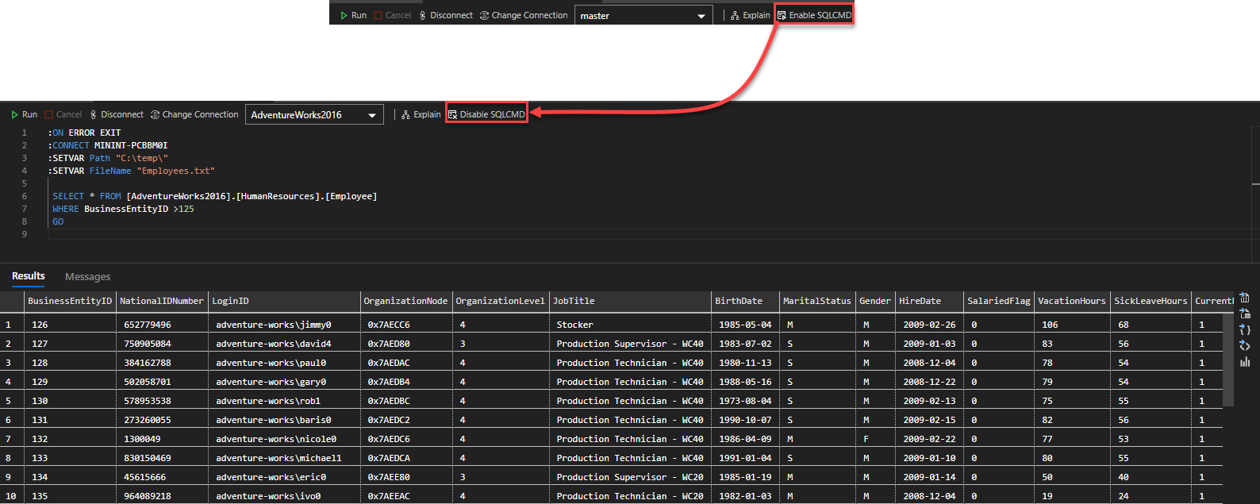Click the Gender column header

(x=875, y=301)
